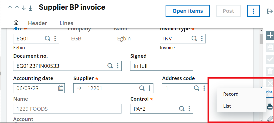Viewport: 274px width, 123px height.
Task: Open the Control field actions menu
Action: (x=189, y=109)
